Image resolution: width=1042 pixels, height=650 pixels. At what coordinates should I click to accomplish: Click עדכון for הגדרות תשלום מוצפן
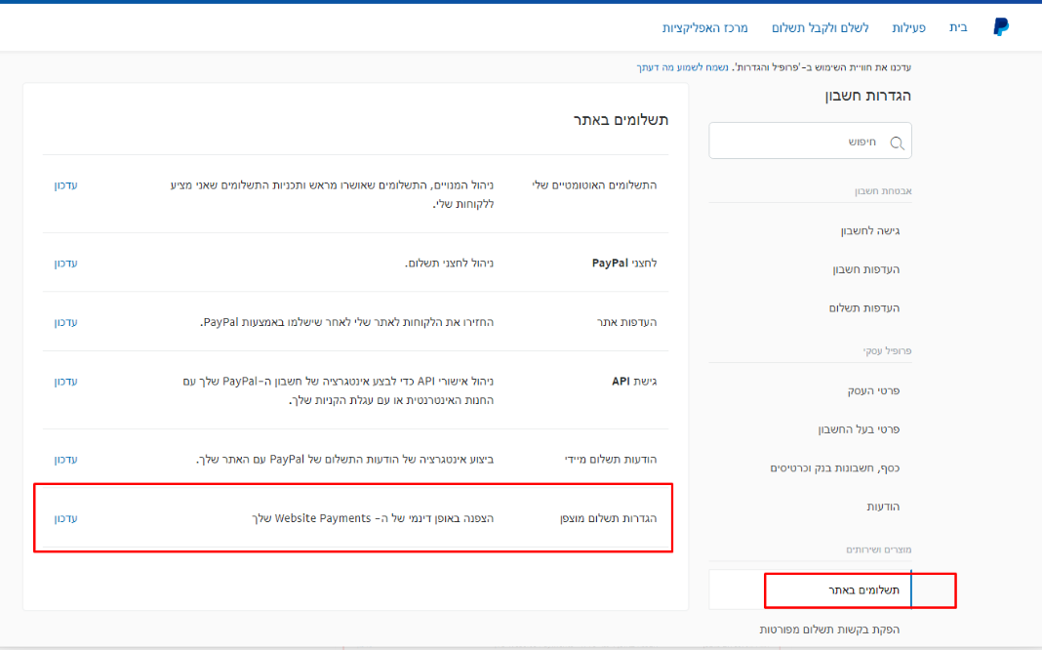click(65, 518)
